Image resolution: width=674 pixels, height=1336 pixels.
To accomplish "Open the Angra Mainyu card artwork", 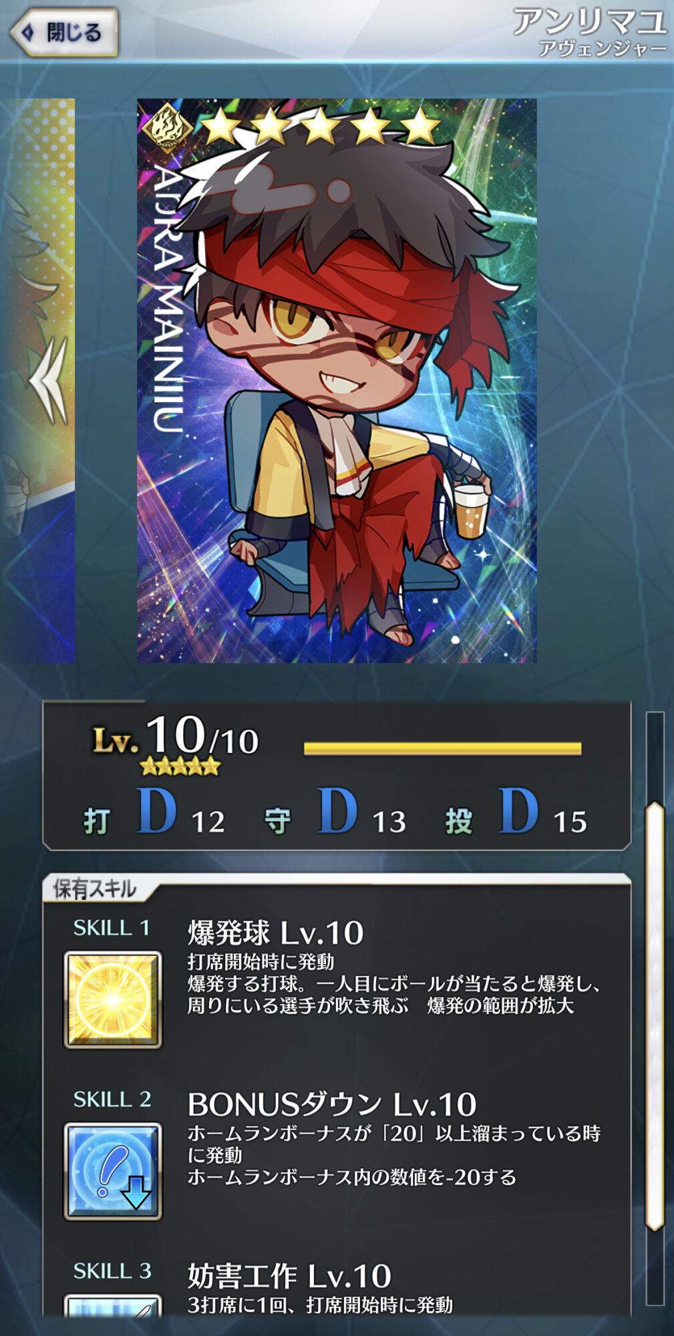I will [337, 381].
